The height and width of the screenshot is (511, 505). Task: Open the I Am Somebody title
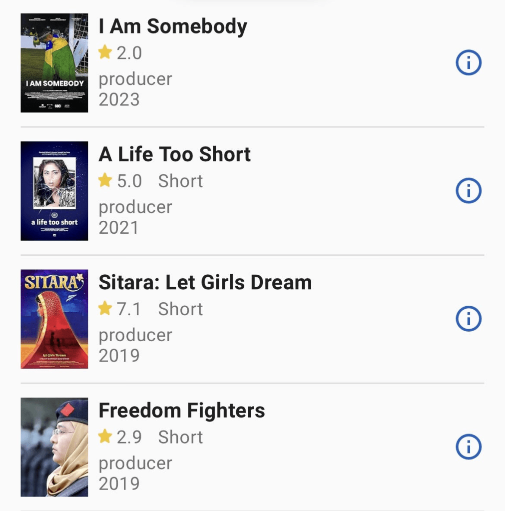tap(173, 26)
